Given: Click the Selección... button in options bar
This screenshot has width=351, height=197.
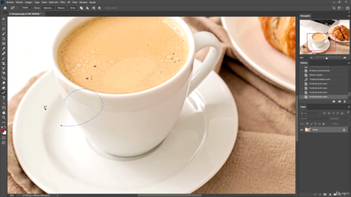Looking at the screenshot, I should click(48, 8).
